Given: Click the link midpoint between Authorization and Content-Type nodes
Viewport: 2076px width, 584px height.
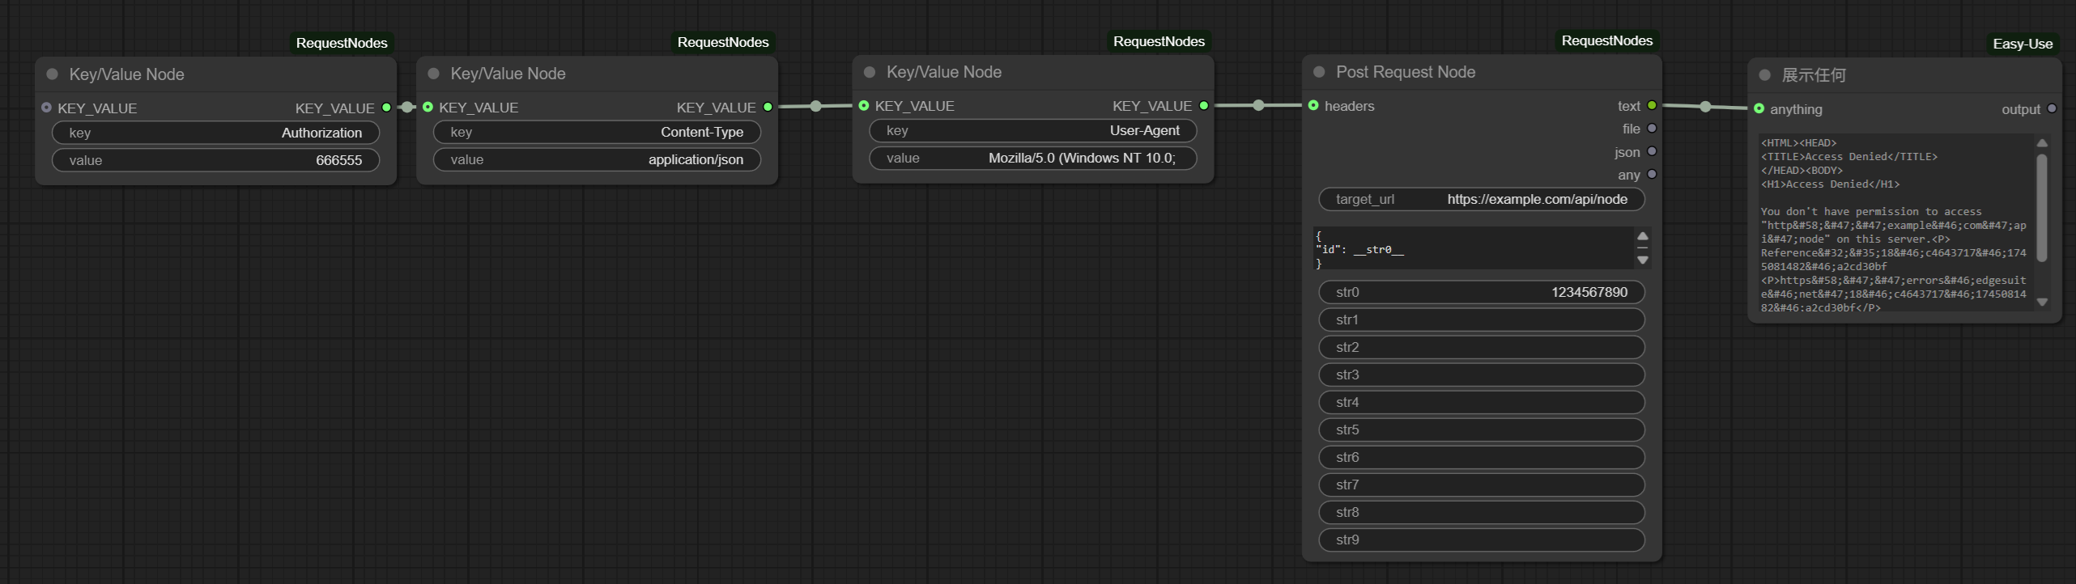Looking at the screenshot, I should click(407, 108).
